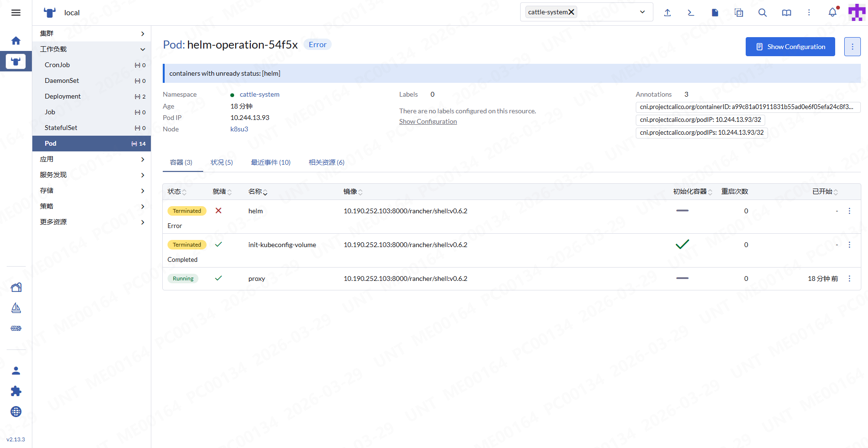Image resolution: width=868 pixels, height=448 pixels.
Task: Open the cattle-system namespace link
Action: coord(259,95)
